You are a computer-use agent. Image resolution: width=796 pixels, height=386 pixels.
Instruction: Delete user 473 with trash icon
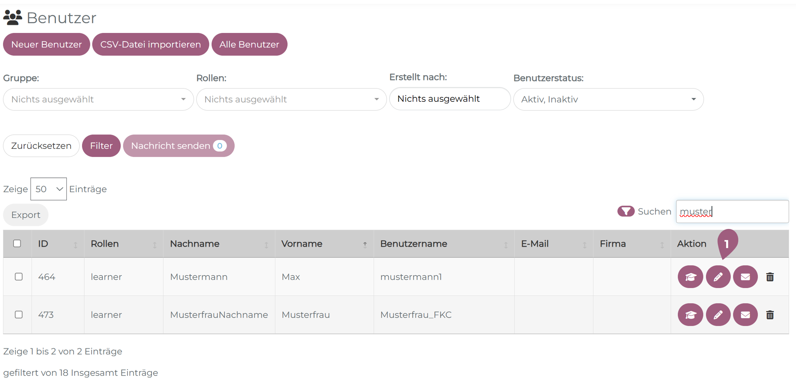[x=770, y=315]
